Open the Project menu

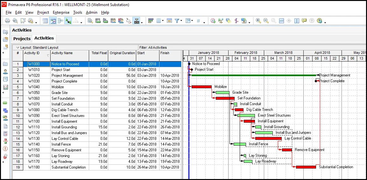pos(43,12)
